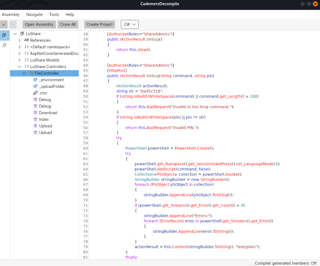Click the "Invalid PIN." string in code
Image resolution: width=320 pixels, height=266 pixels.
tap(184, 128)
